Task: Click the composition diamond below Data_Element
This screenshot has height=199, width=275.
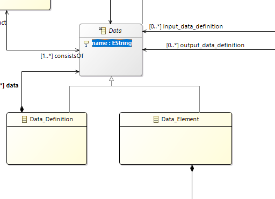Action: pyautogui.click(x=192, y=168)
